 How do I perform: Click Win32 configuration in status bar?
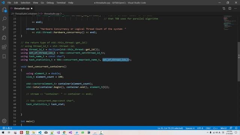coord(223,128)
